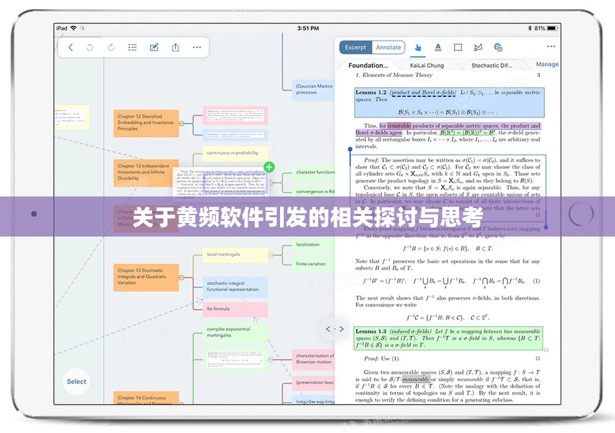Image resolution: width=615 pixels, height=433 pixels.
Task: Select the text highlight tool in the document toolbar
Action: click(438, 47)
